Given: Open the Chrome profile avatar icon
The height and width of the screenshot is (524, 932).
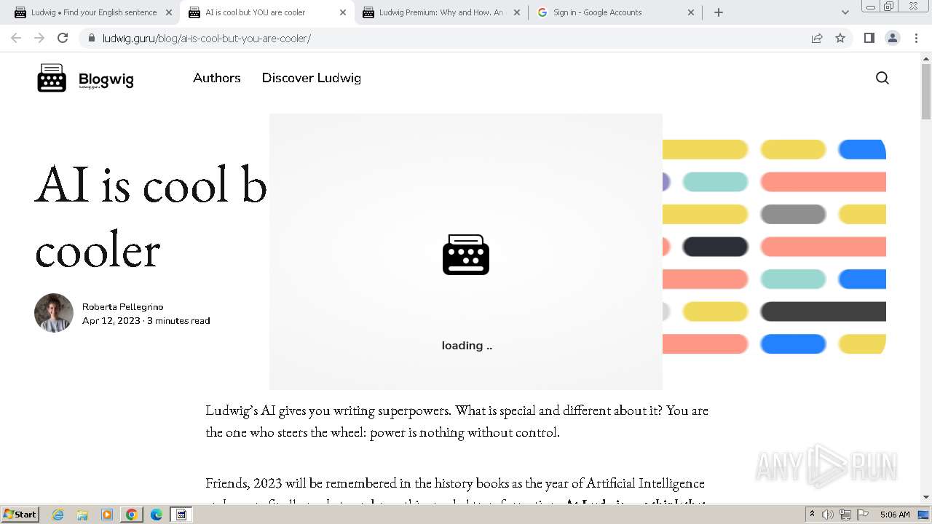Looking at the screenshot, I should pyautogui.click(x=893, y=38).
